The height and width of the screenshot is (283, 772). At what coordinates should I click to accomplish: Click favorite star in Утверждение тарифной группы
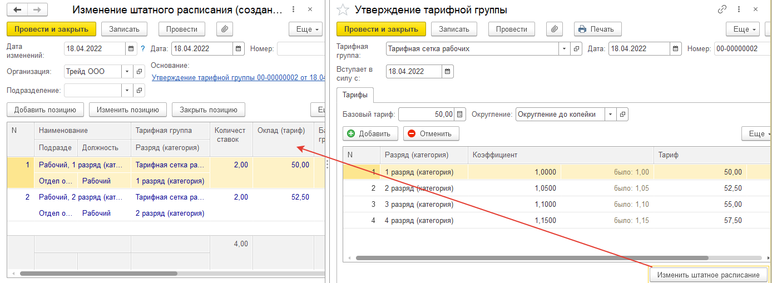pyautogui.click(x=344, y=9)
